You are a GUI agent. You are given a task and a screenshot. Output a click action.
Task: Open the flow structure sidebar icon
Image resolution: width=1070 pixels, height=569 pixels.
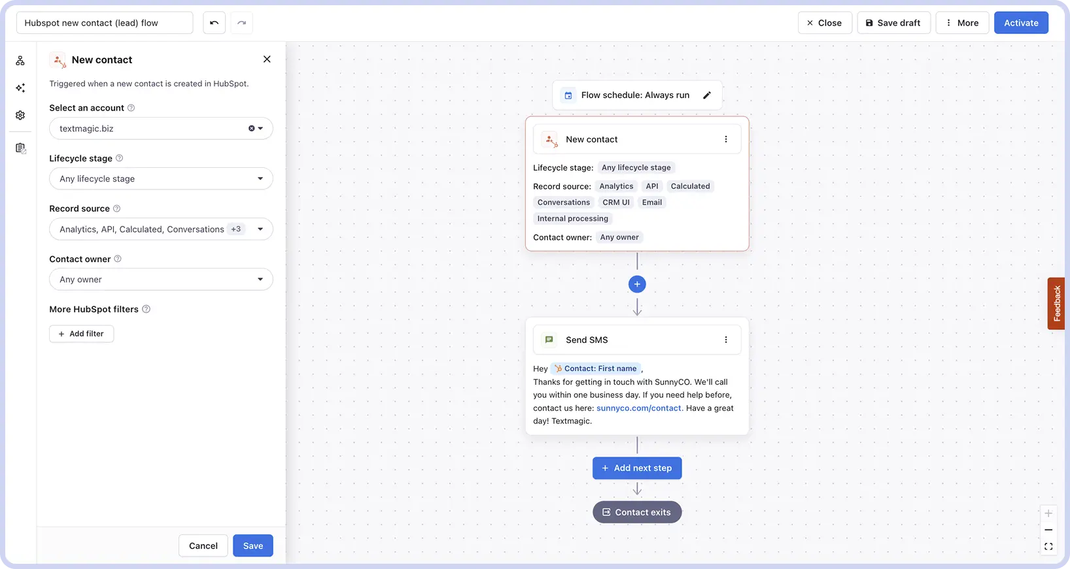(x=20, y=61)
